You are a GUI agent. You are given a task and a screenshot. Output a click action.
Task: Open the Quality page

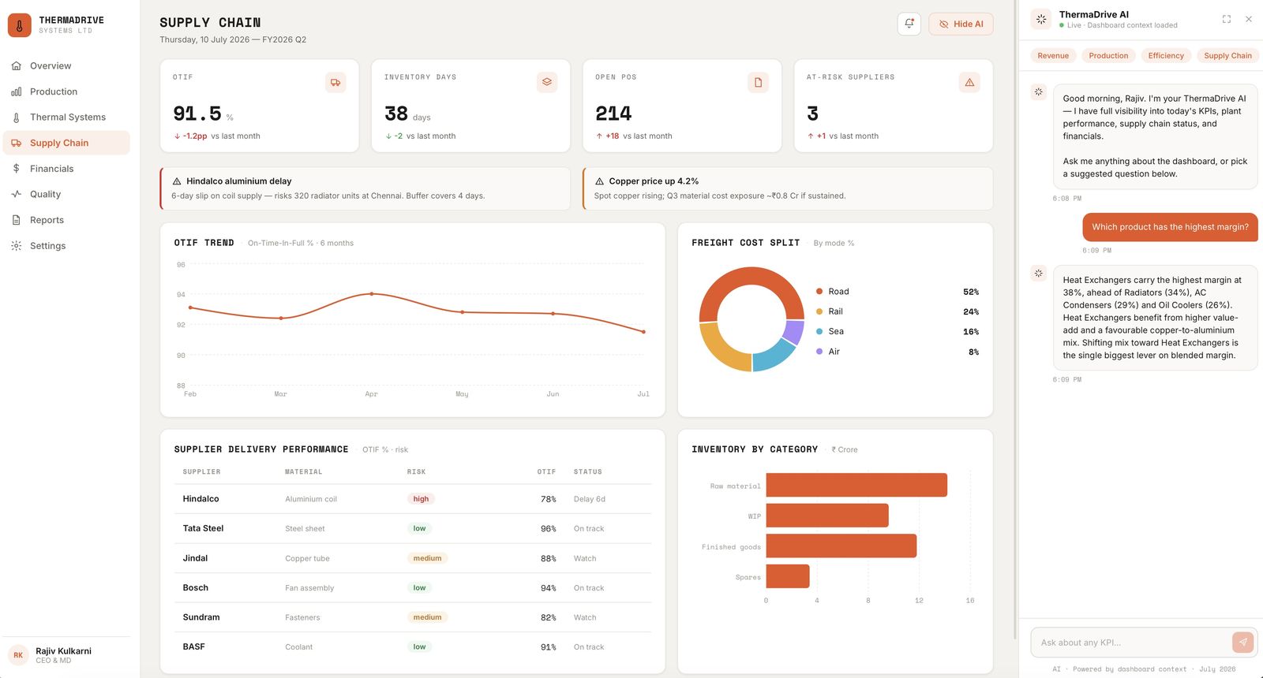pos(66,194)
